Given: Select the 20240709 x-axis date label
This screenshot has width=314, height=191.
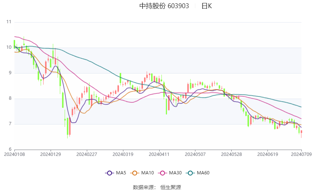Looking at the screenshot, I should [x=301, y=154].
